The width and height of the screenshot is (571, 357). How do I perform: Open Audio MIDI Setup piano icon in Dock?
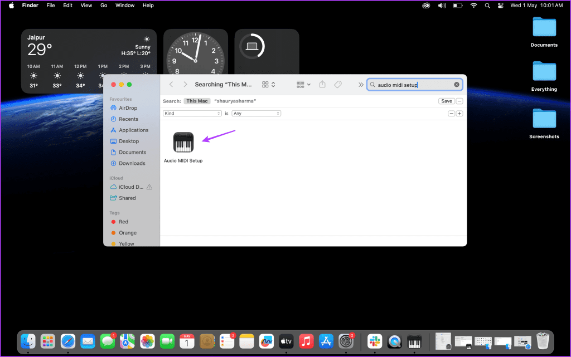[x=414, y=341]
